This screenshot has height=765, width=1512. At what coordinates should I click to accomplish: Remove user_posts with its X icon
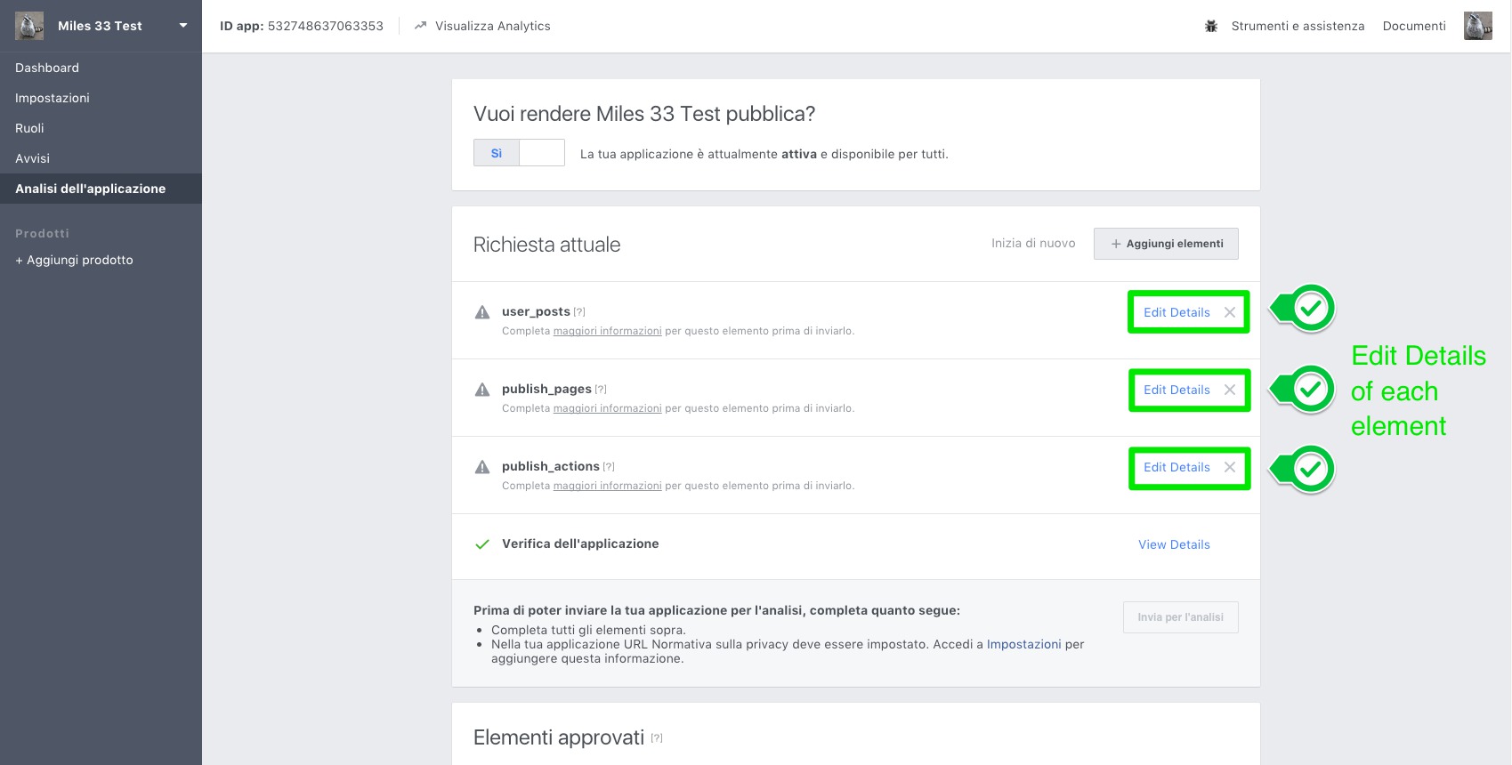pyautogui.click(x=1229, y=312)
